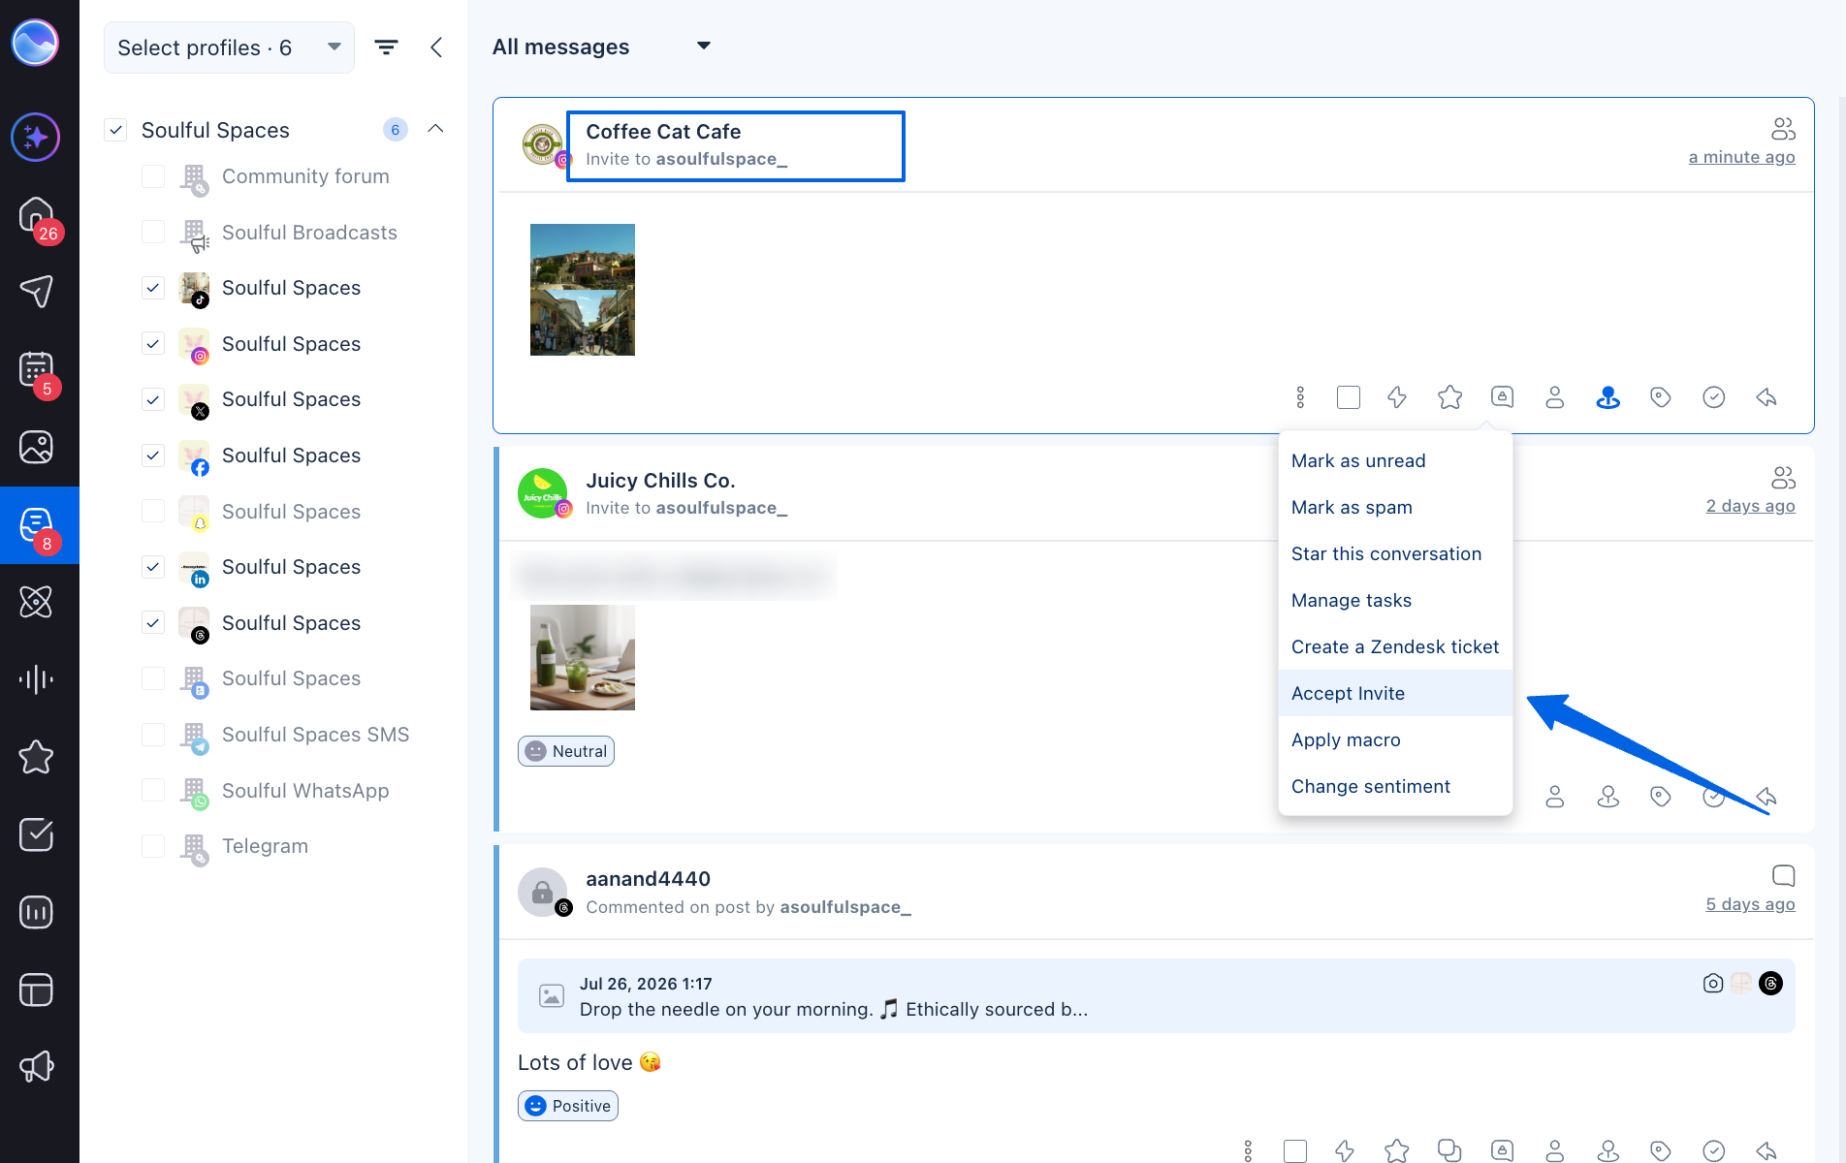Choose Mark as unread from menu

click(x=1395, y=460)
